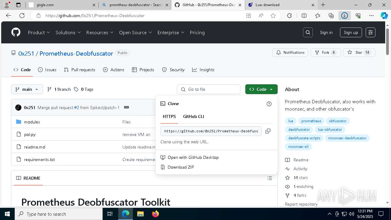Open the modules folder
391x220 pixels.
pos(32,122)
